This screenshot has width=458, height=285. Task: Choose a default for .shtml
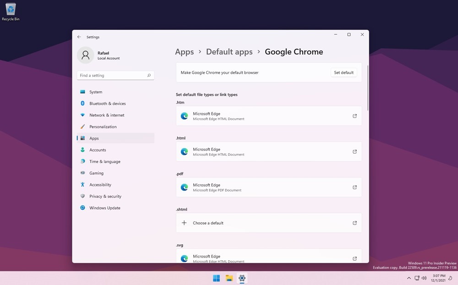pyautogui.click(x=269, y=223)
